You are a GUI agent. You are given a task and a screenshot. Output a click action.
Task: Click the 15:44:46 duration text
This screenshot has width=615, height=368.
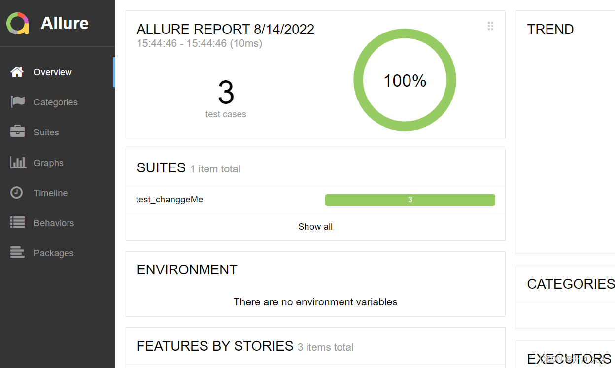[x=200, y=43]
